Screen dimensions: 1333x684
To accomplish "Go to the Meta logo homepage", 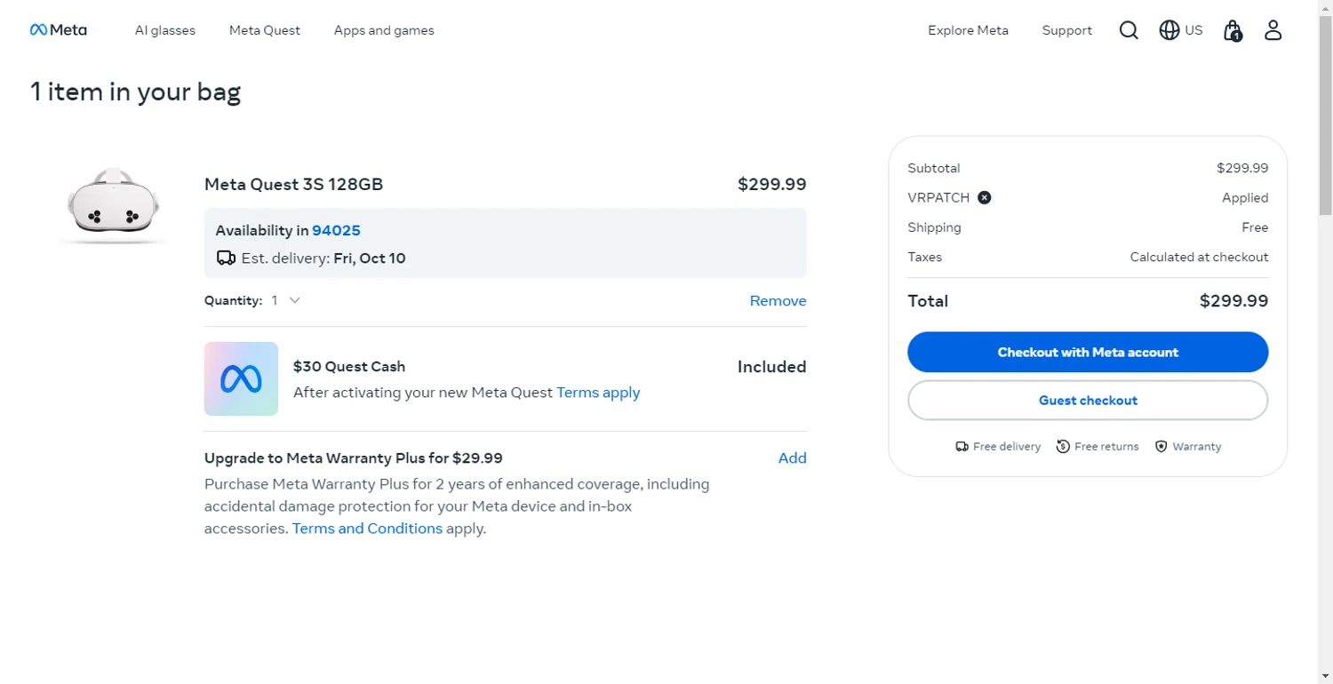I will [x=59, y=30].
